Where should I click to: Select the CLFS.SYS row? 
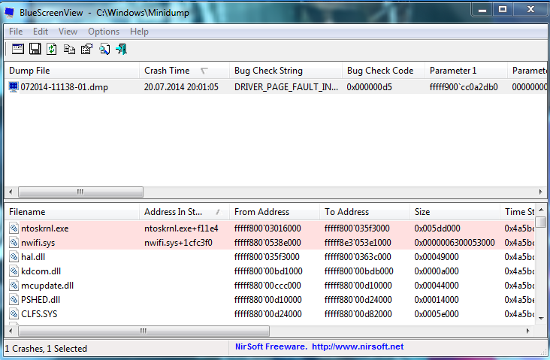(270, 314)
